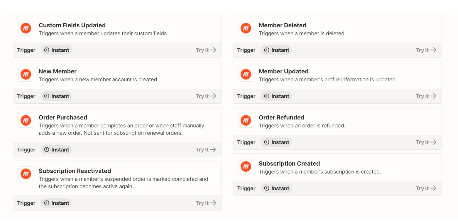Viewport: 458px width, 224px height.
Task: Click the arrow beside Try It for New Member
Action: pos(213,96)
